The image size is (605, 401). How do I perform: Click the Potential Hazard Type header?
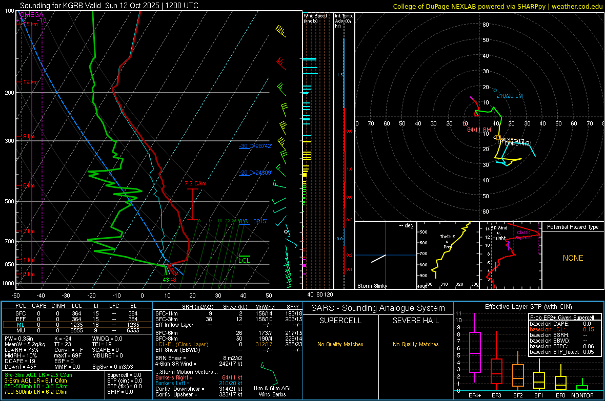(573, 227)
